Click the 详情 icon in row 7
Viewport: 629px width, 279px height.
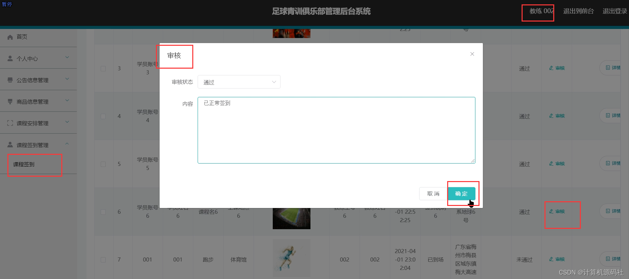click(x=608, y=259)
